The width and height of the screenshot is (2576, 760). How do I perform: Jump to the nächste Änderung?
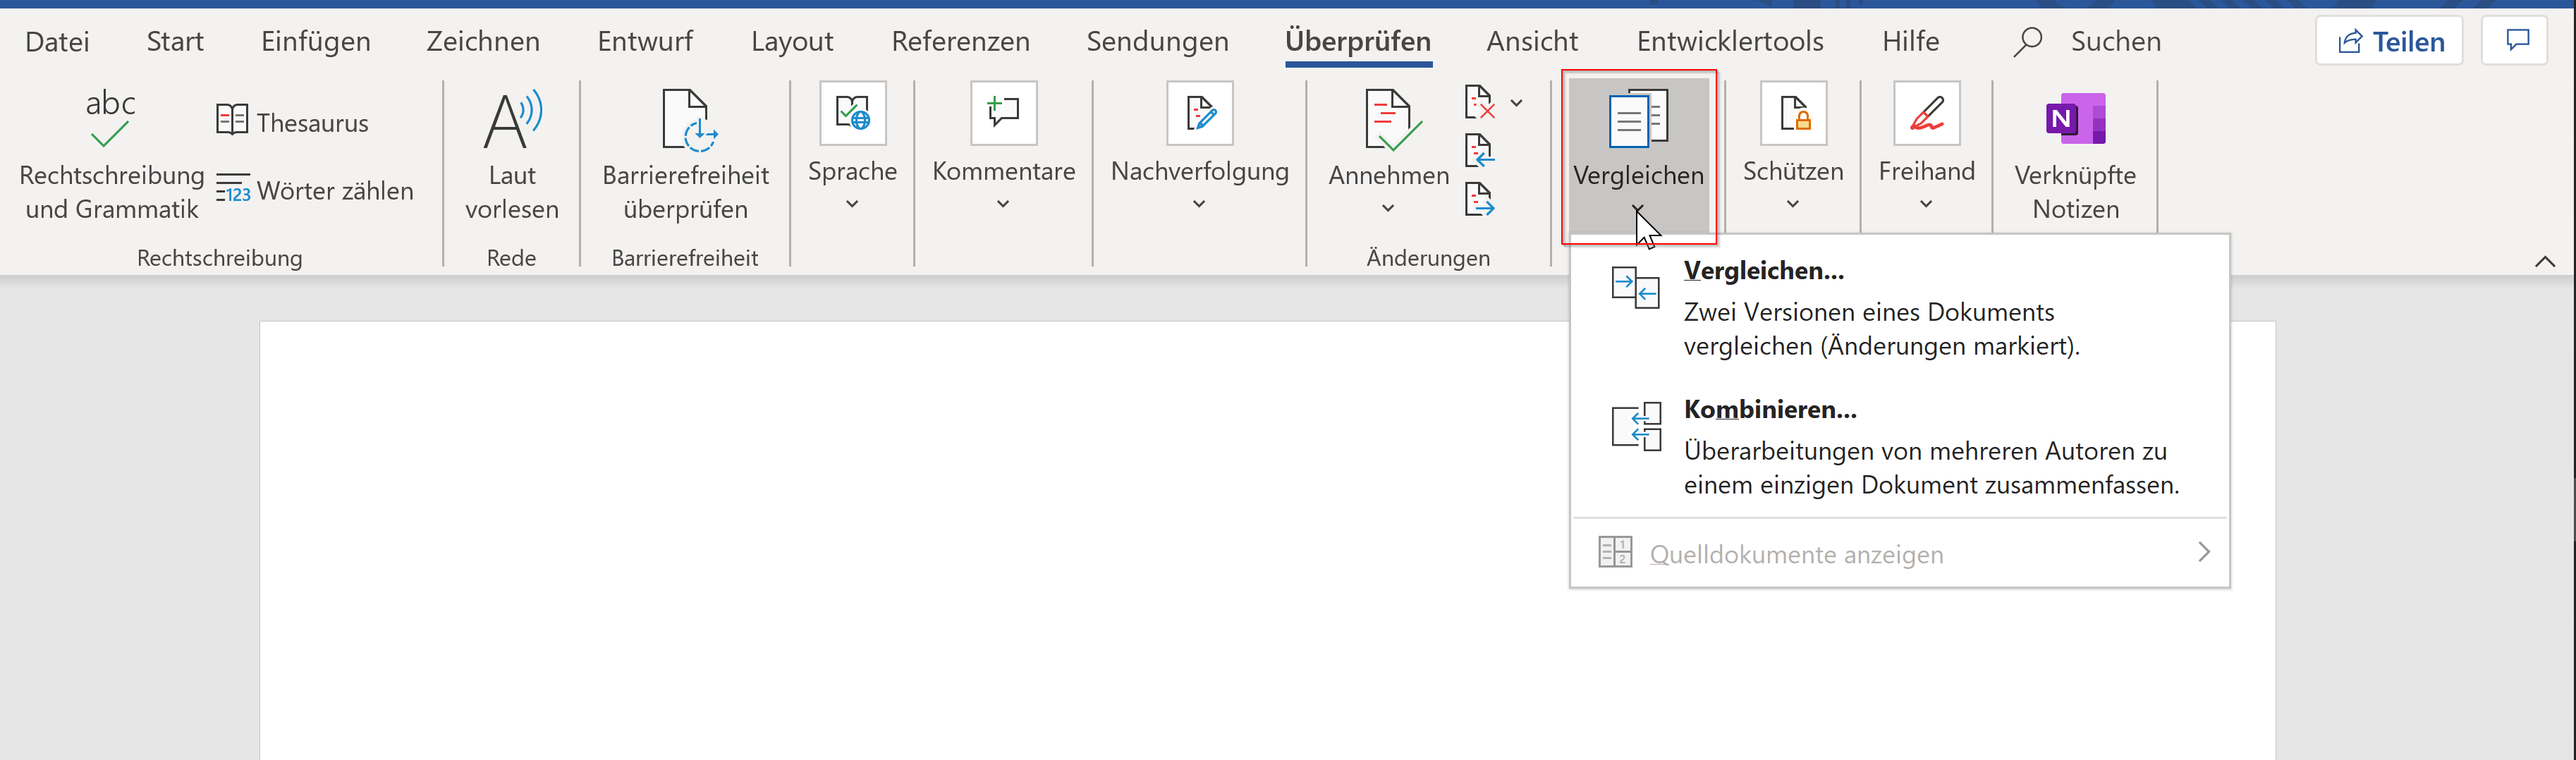(1481, 200)
